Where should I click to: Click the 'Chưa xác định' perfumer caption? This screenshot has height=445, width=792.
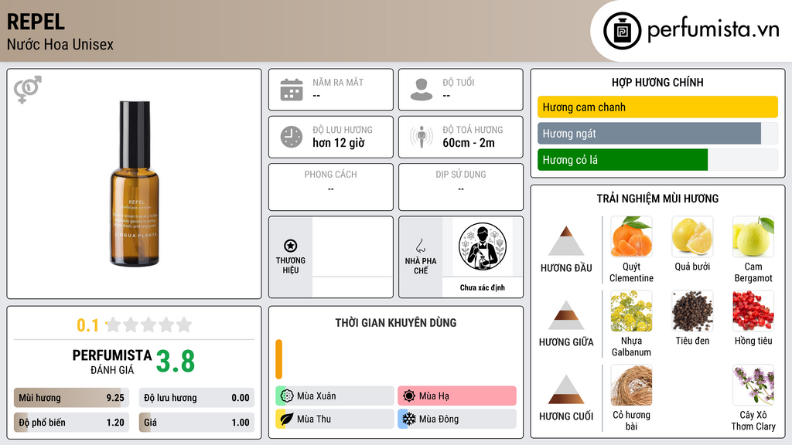pos(483,287)
